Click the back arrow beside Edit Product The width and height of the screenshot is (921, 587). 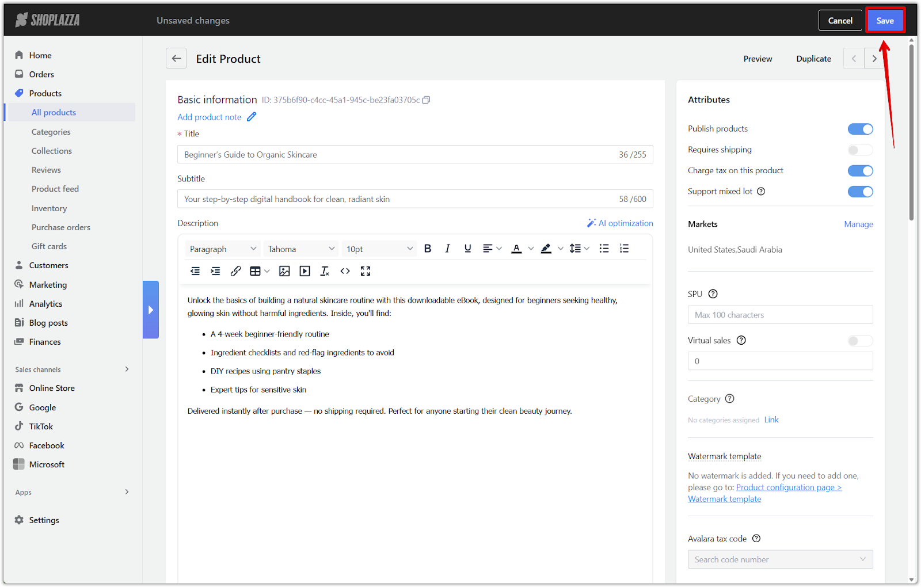[x=176, y=59]
